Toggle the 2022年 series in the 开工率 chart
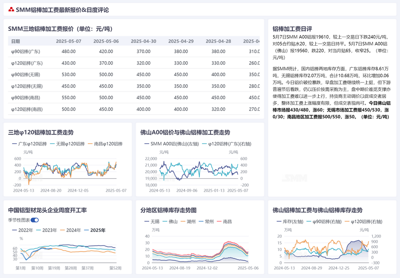 click(23, 230)
